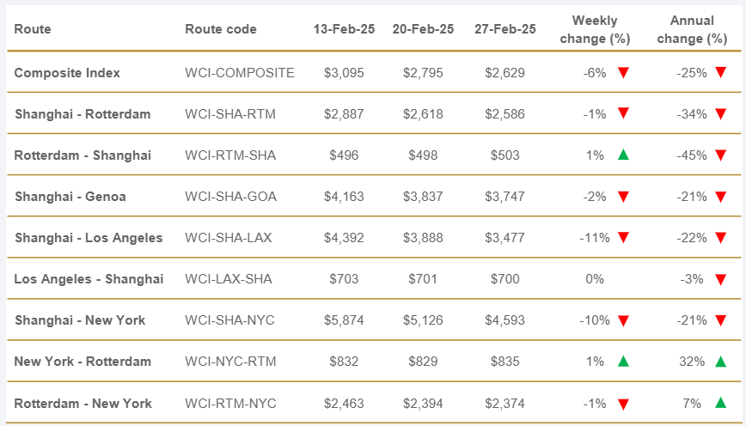This screenshot has width=746, height=426.
Task: Click red annual arrow in Shanghai - Genoa row
Action: click(720, 197)
